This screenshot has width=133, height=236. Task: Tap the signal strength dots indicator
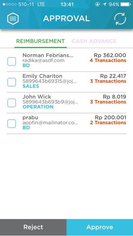coord(10,4)
